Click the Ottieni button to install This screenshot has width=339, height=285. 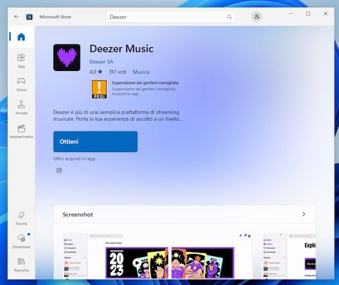point(96,142)
